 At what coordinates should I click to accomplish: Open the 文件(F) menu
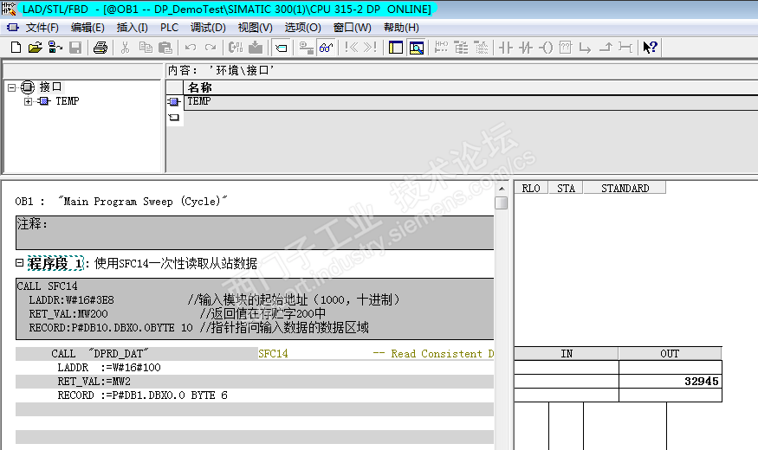42,28
